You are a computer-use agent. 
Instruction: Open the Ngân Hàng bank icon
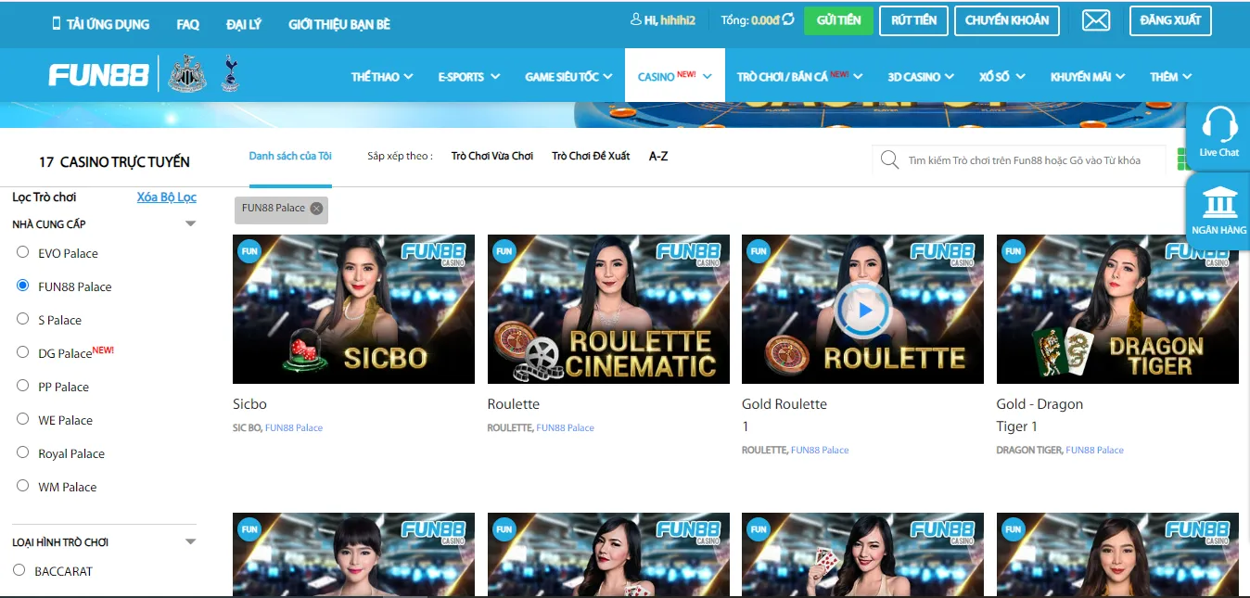1218,201
